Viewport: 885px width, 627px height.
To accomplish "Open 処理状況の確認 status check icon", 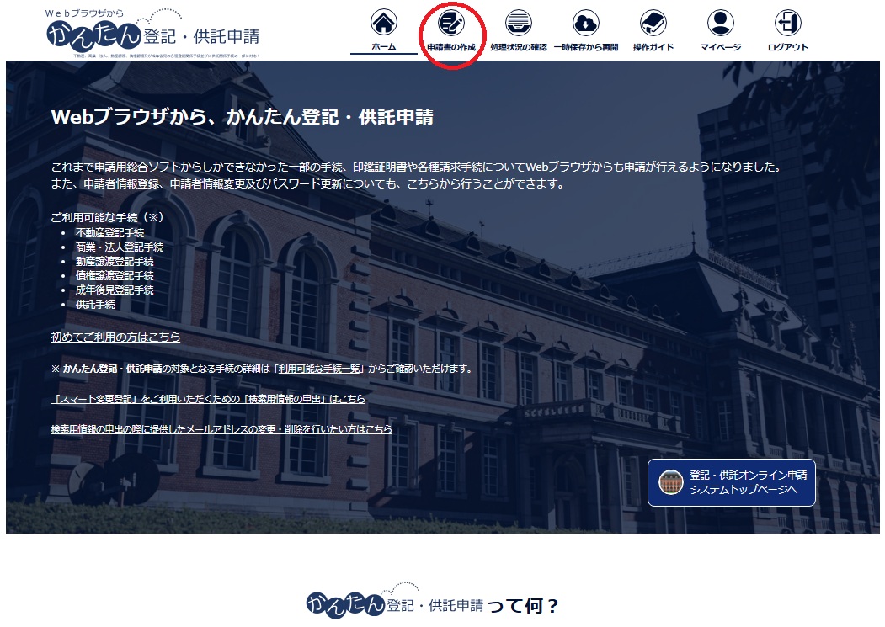I will click(519, 24).
